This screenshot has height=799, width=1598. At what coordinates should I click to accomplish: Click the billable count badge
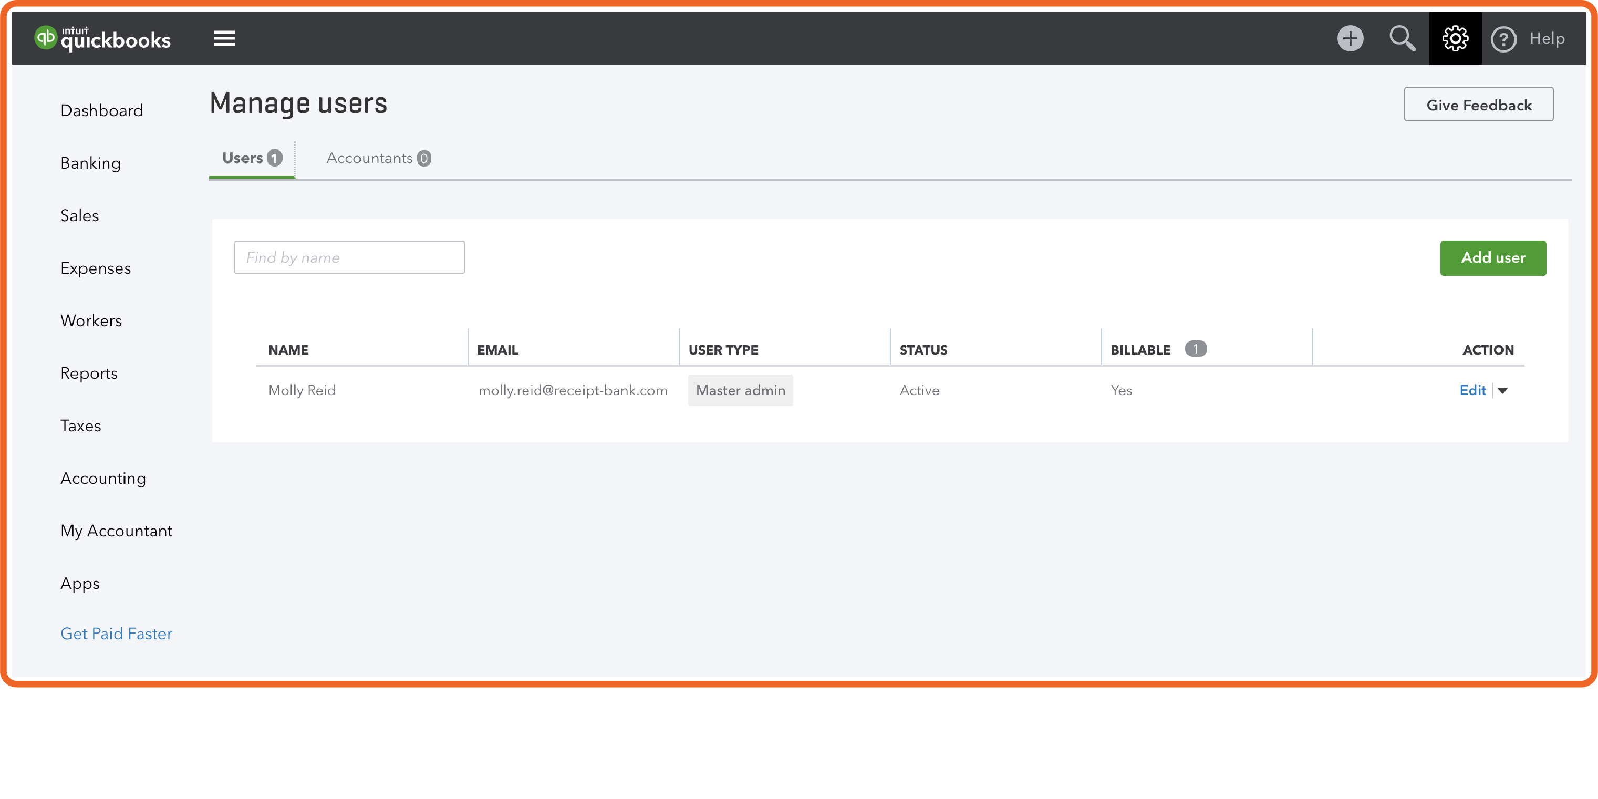pos(1196,349)
